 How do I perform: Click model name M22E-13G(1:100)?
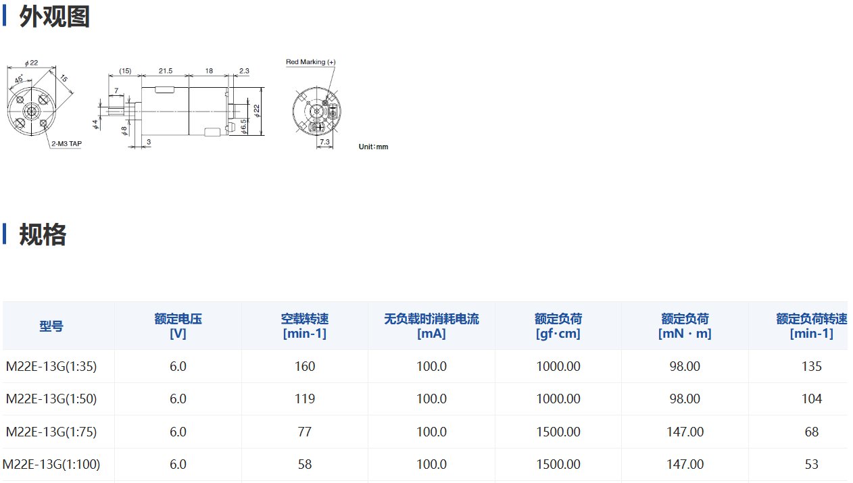[51, 464]
